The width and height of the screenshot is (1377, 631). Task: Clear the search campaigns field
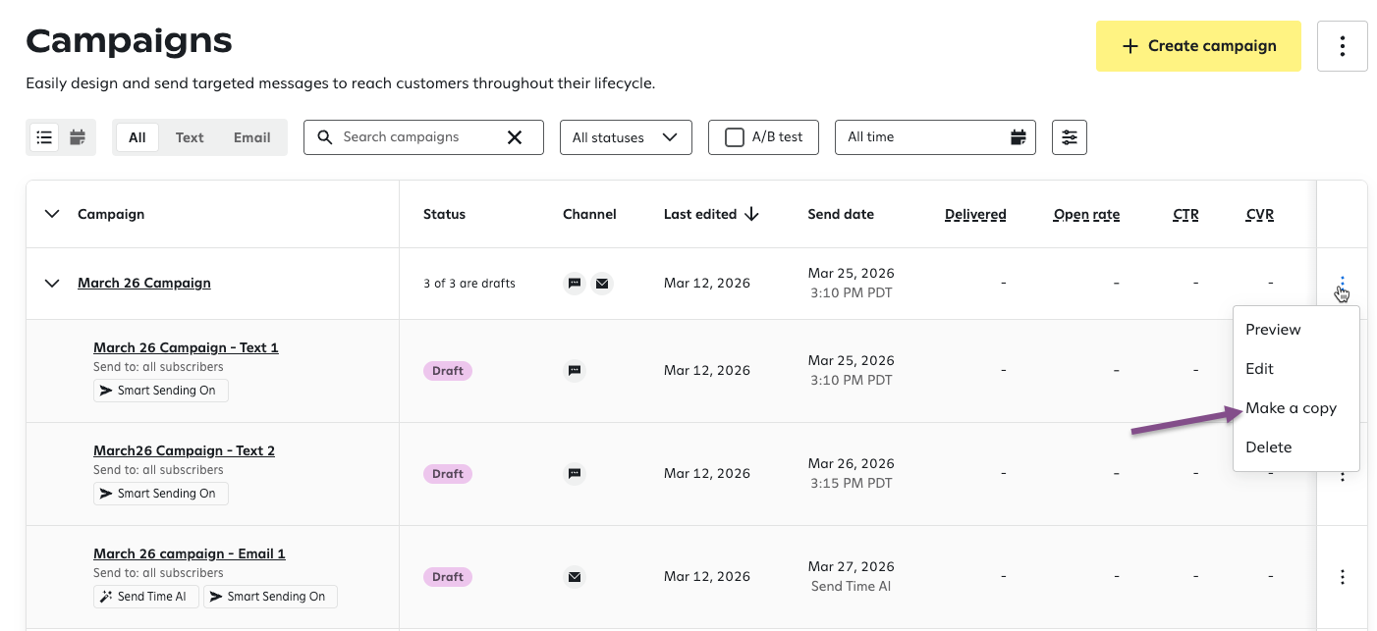[514, 137]
